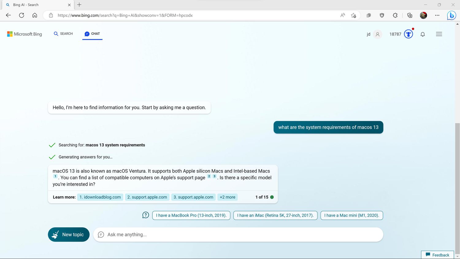The width and height of the screenshot is (460, 259).
Task: Open the Collections icon in toolbar
Action: click(409, 15)
